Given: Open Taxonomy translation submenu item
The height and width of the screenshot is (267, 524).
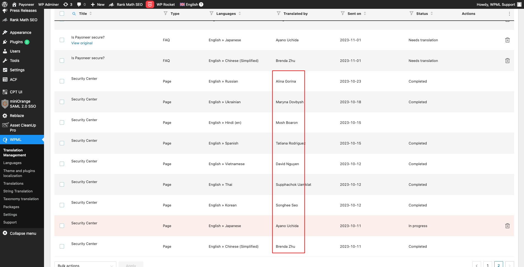Looking at the screenshot, I should [21, 199].
